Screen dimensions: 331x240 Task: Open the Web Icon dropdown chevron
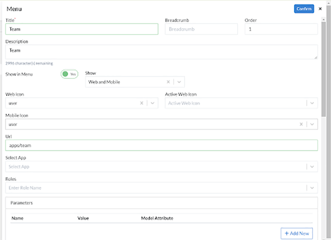[152, 103]
